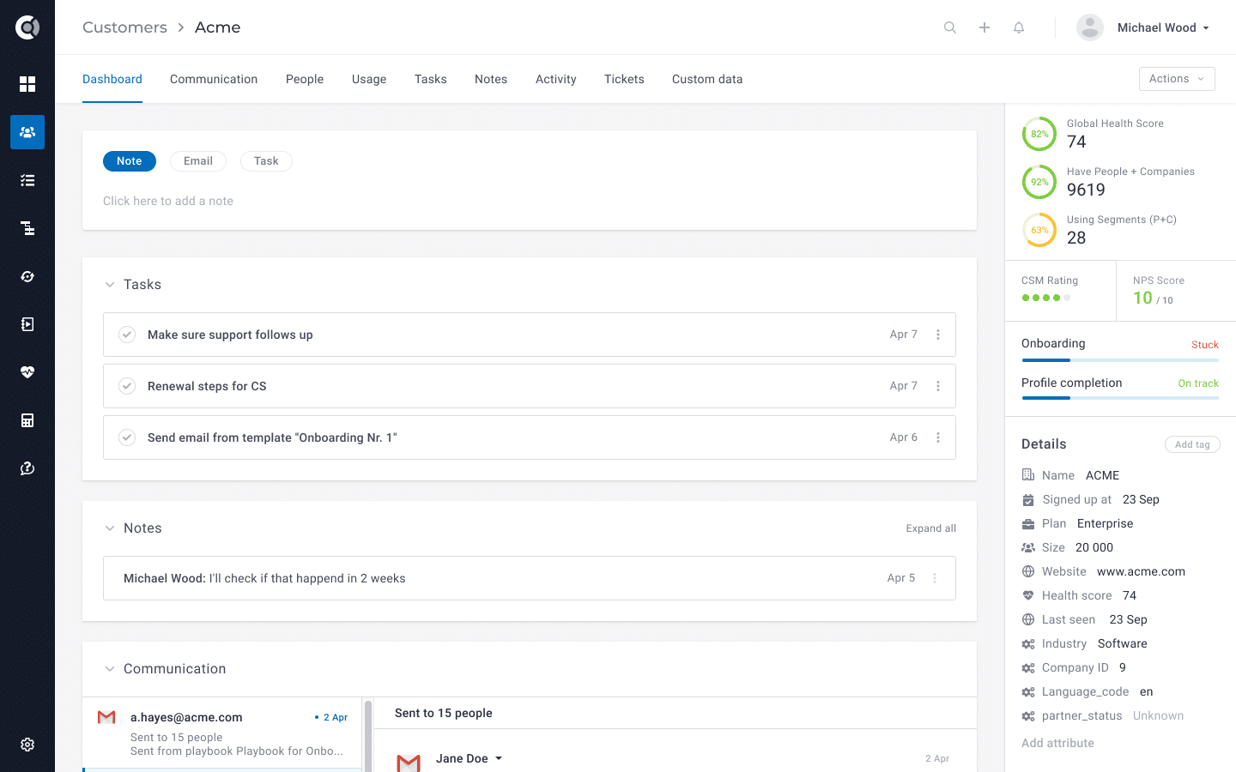Check off the 'Renewal steps for CS' task
This screenshot has height=772, width=1236.
point(127,386)
